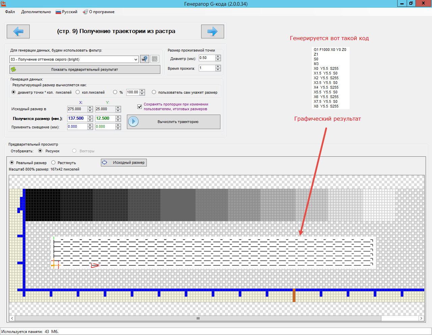
Task: Click the 'Масштаб 800%' size text
Action: coord(44,169)
